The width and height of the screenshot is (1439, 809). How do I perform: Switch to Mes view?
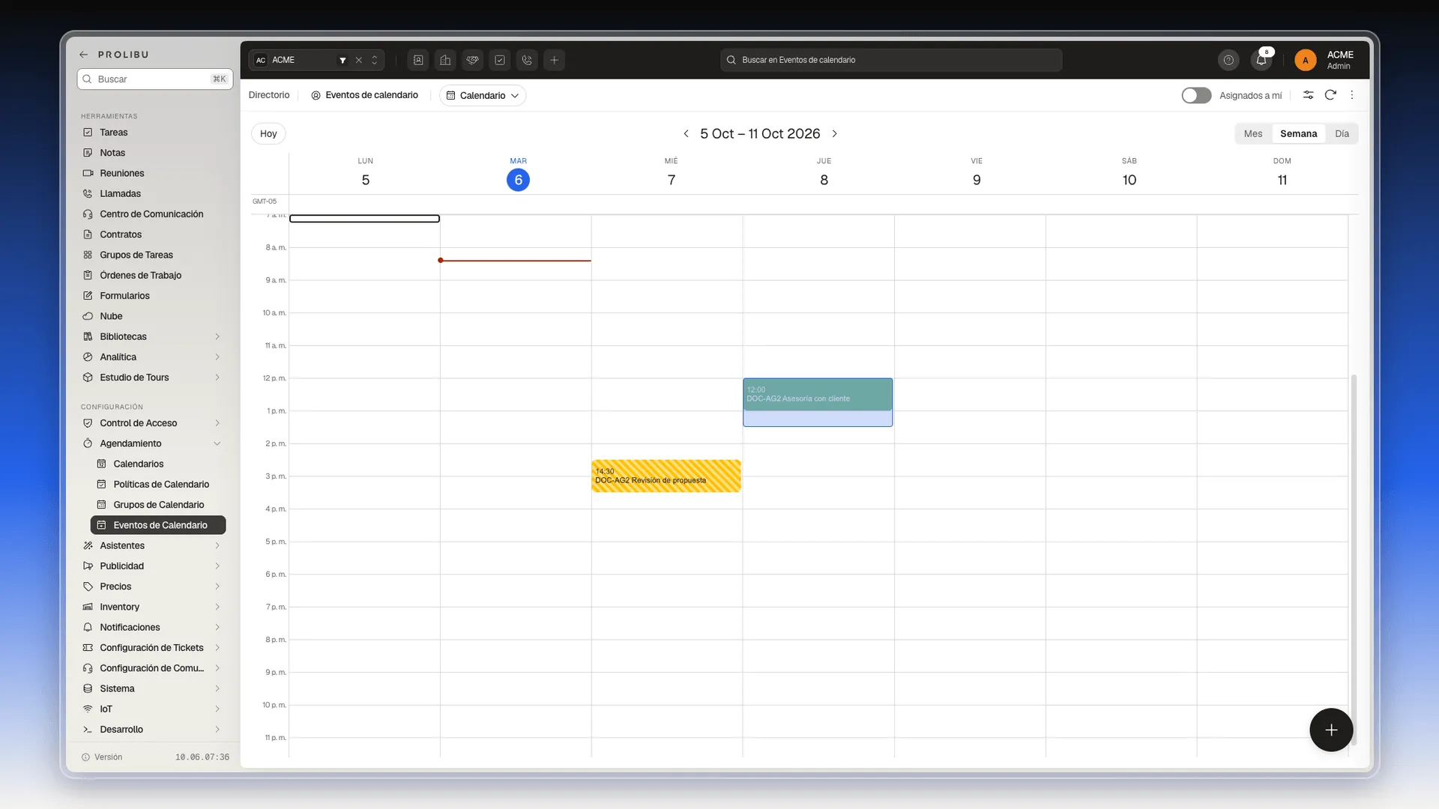coord(1253,133)
